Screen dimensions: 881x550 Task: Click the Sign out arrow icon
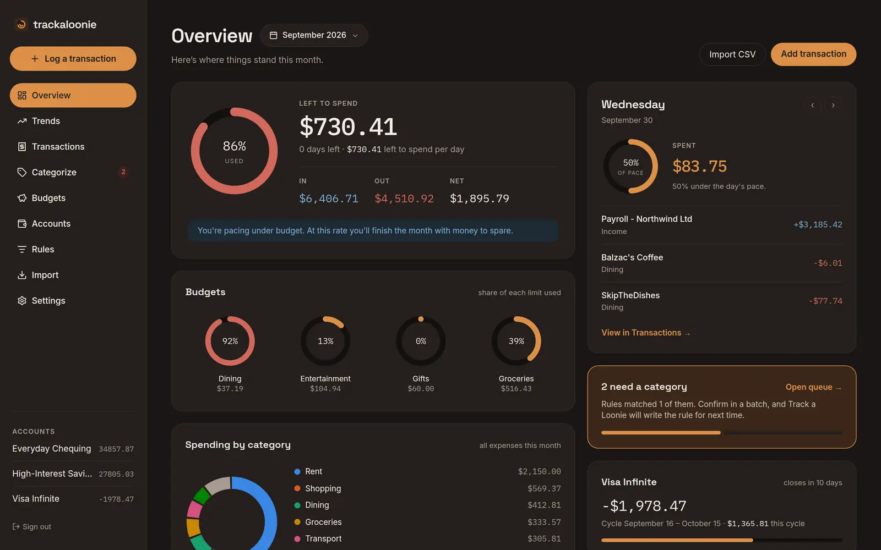[x=16, y=527]
